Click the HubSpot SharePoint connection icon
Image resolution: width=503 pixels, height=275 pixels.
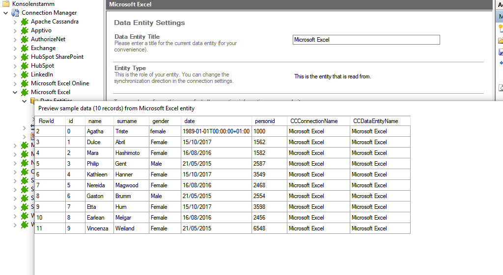click(25, 57)
